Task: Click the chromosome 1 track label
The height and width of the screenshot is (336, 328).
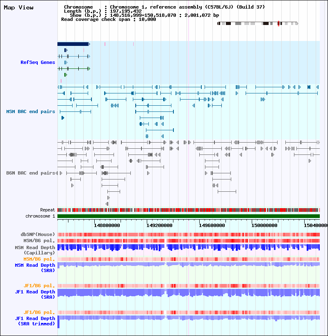Action: click(40, 216)
